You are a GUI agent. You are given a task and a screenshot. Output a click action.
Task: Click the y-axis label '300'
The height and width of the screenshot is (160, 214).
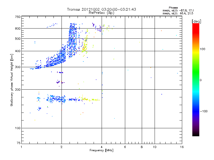(18, 67)
